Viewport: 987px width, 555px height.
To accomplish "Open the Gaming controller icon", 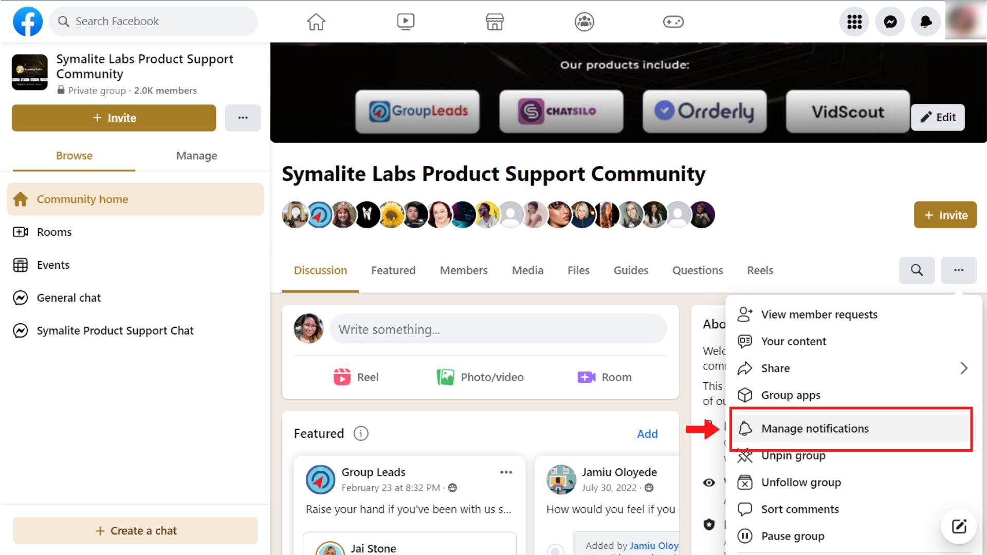I will click(x=673, y=22).
